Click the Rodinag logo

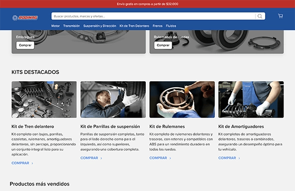pyautogui.click(x=25, y=17)
